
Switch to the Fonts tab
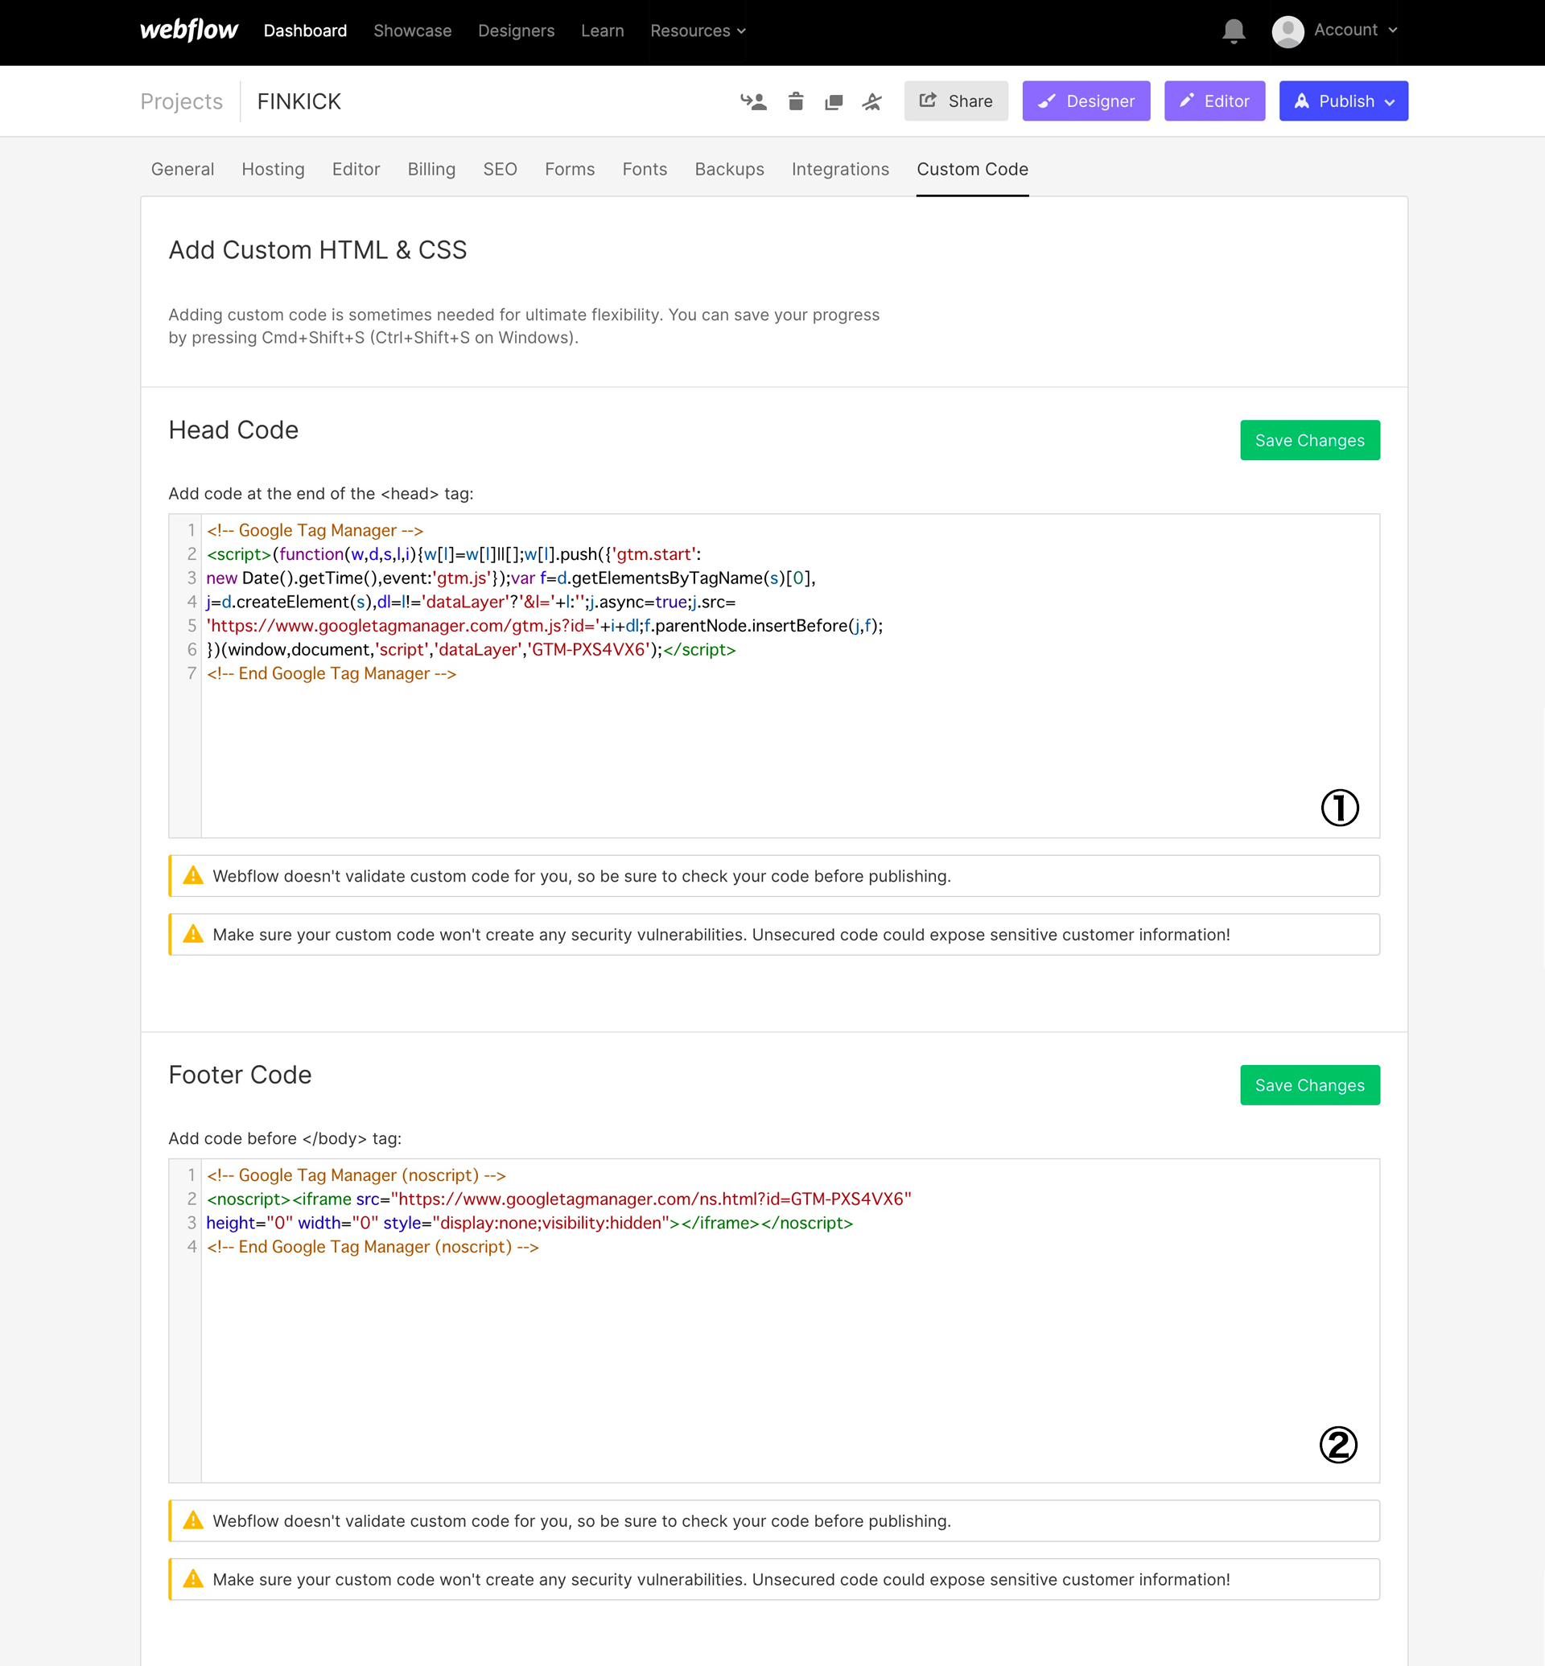[645, 169]
